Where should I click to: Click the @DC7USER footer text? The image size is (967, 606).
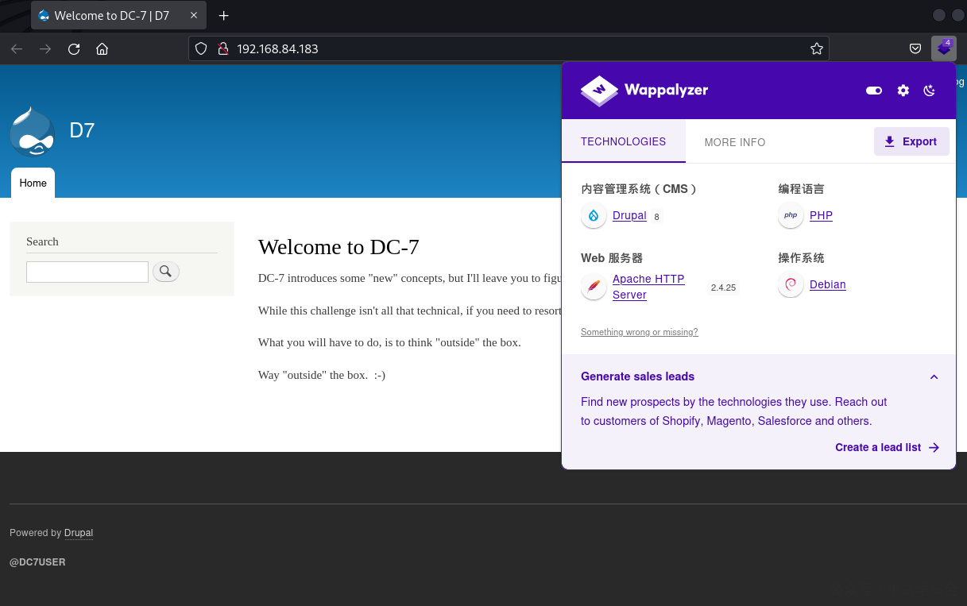[37, 562]
